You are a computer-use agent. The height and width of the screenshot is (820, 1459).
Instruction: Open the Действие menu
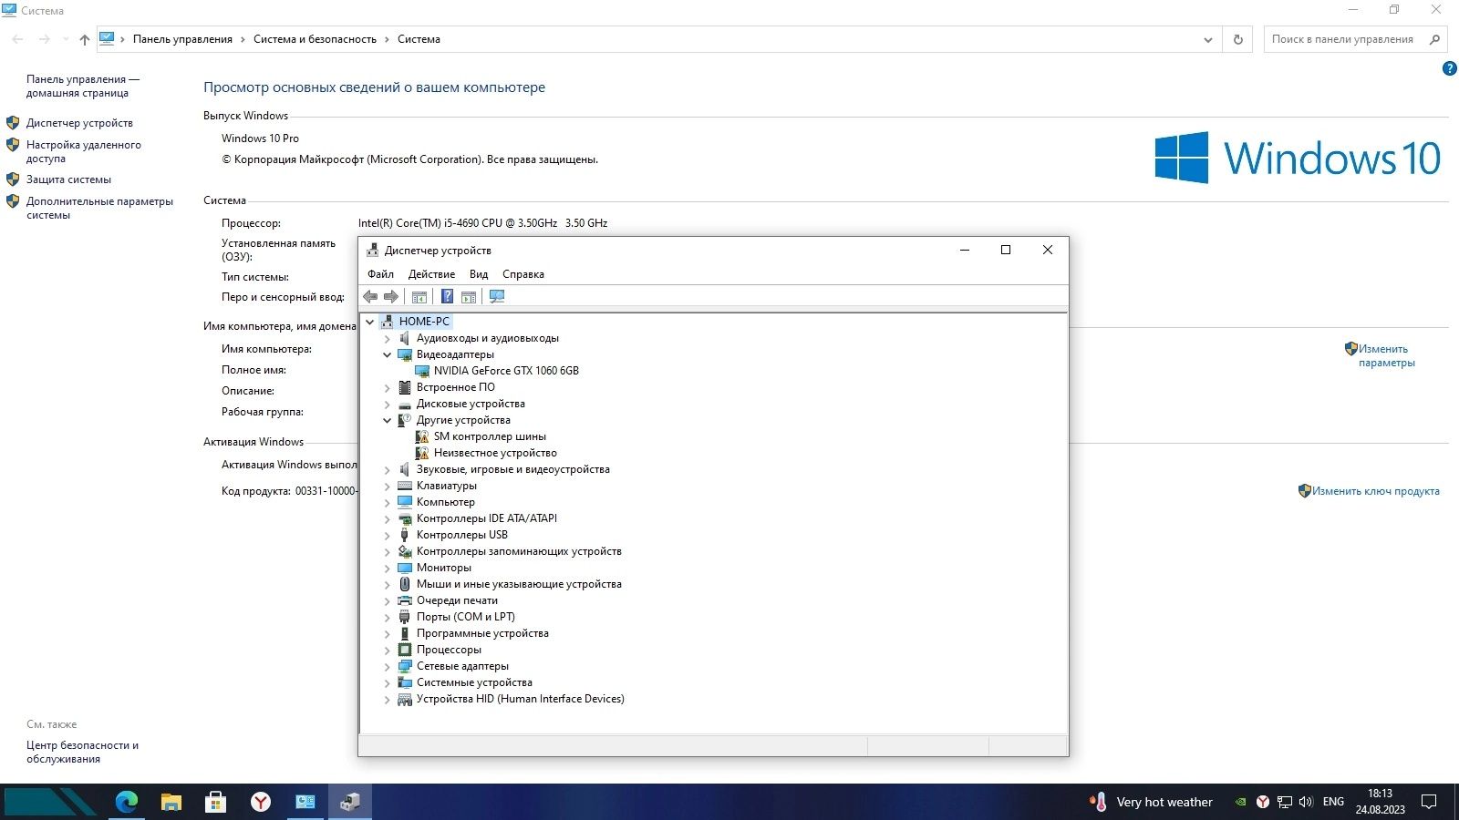(431, 274)
